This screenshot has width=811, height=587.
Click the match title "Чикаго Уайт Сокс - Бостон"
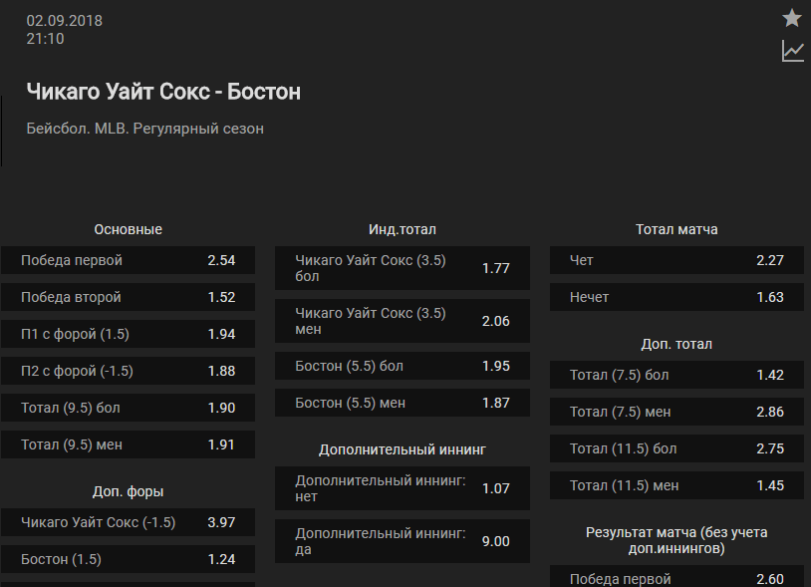click(163, 92)
